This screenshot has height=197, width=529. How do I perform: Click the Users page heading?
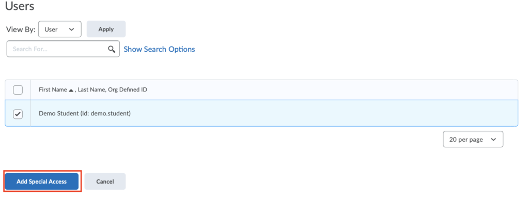pos(20,6)
